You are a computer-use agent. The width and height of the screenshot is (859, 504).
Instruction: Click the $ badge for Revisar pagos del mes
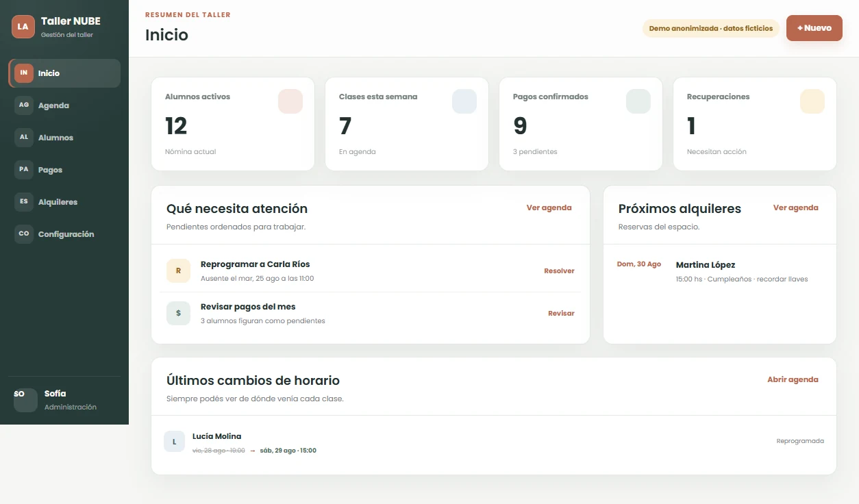[x=178, y=313]
